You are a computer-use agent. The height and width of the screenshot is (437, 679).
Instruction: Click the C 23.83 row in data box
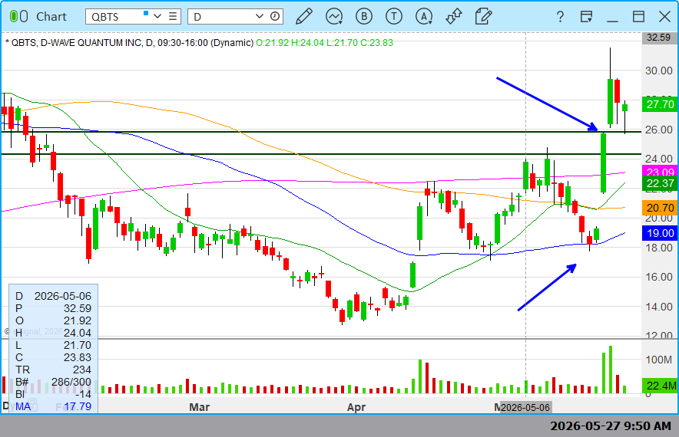(x=53, y=357)
